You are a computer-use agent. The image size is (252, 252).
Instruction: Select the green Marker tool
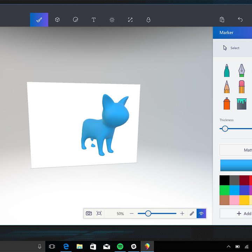click(x=227, y=71)
